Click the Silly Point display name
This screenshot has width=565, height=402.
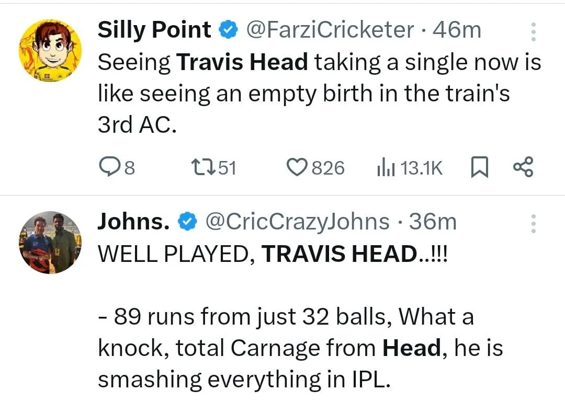(155, 30)
